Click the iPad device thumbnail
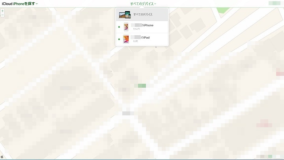Viewport: 284px width, 160px height. click(126, 39)
